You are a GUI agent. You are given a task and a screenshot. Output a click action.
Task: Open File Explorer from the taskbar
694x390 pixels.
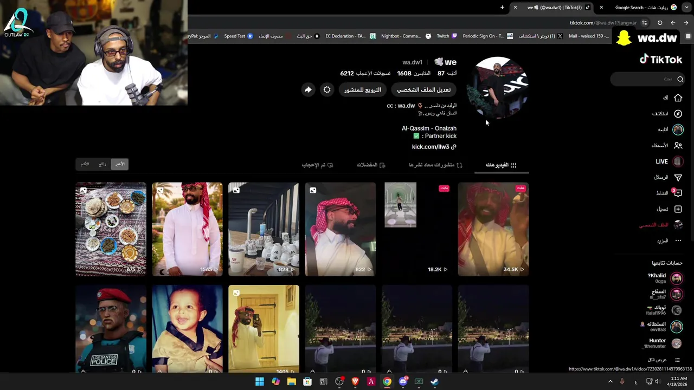point(292,381)
